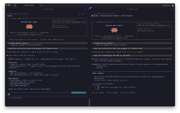Open the left block kebab menu

(x=86, y=14)
